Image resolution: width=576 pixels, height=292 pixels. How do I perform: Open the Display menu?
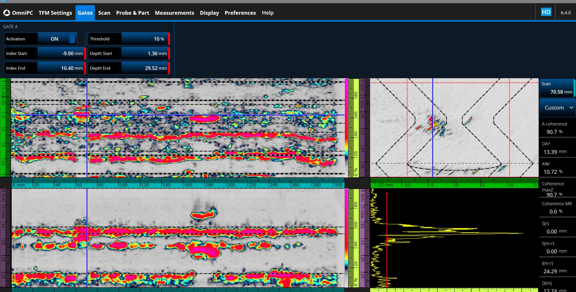(x=209, y=13)
